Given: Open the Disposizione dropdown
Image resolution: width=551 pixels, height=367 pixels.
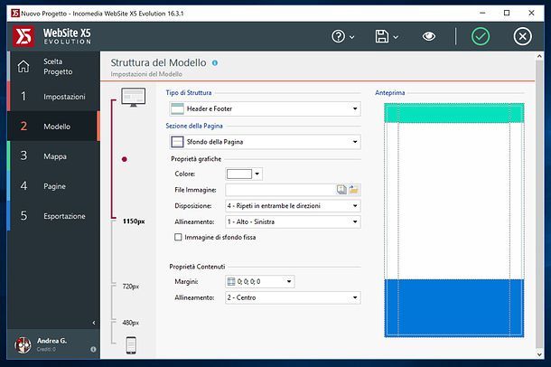Looking at the screenshot, I should point(293,206).
